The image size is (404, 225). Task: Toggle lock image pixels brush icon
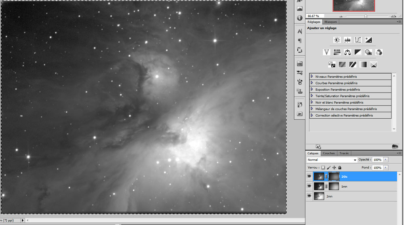coord(329,168)
